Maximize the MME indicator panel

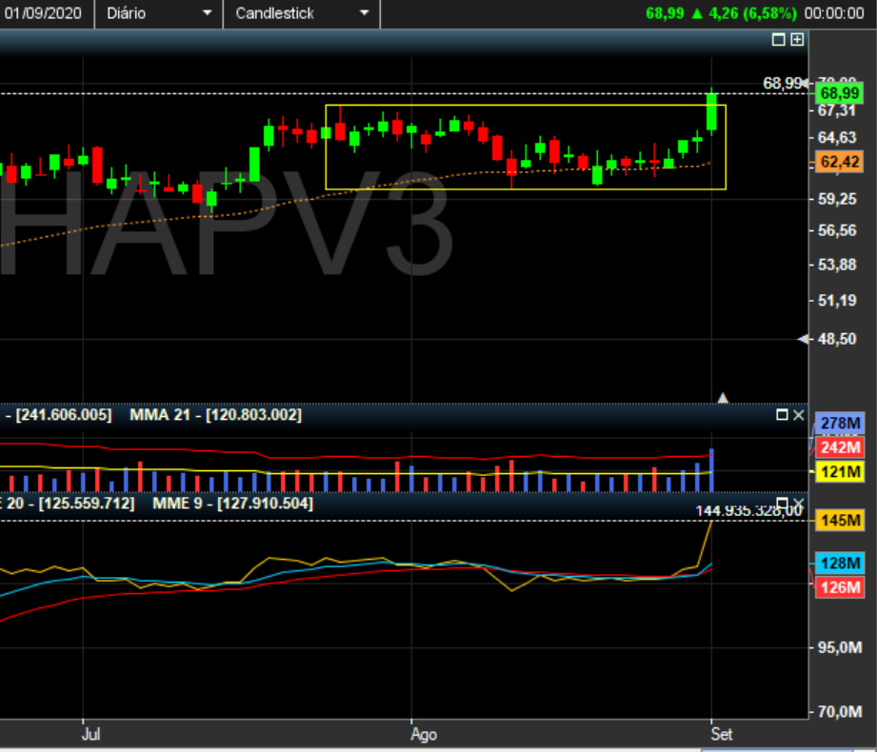pos(782,503)
